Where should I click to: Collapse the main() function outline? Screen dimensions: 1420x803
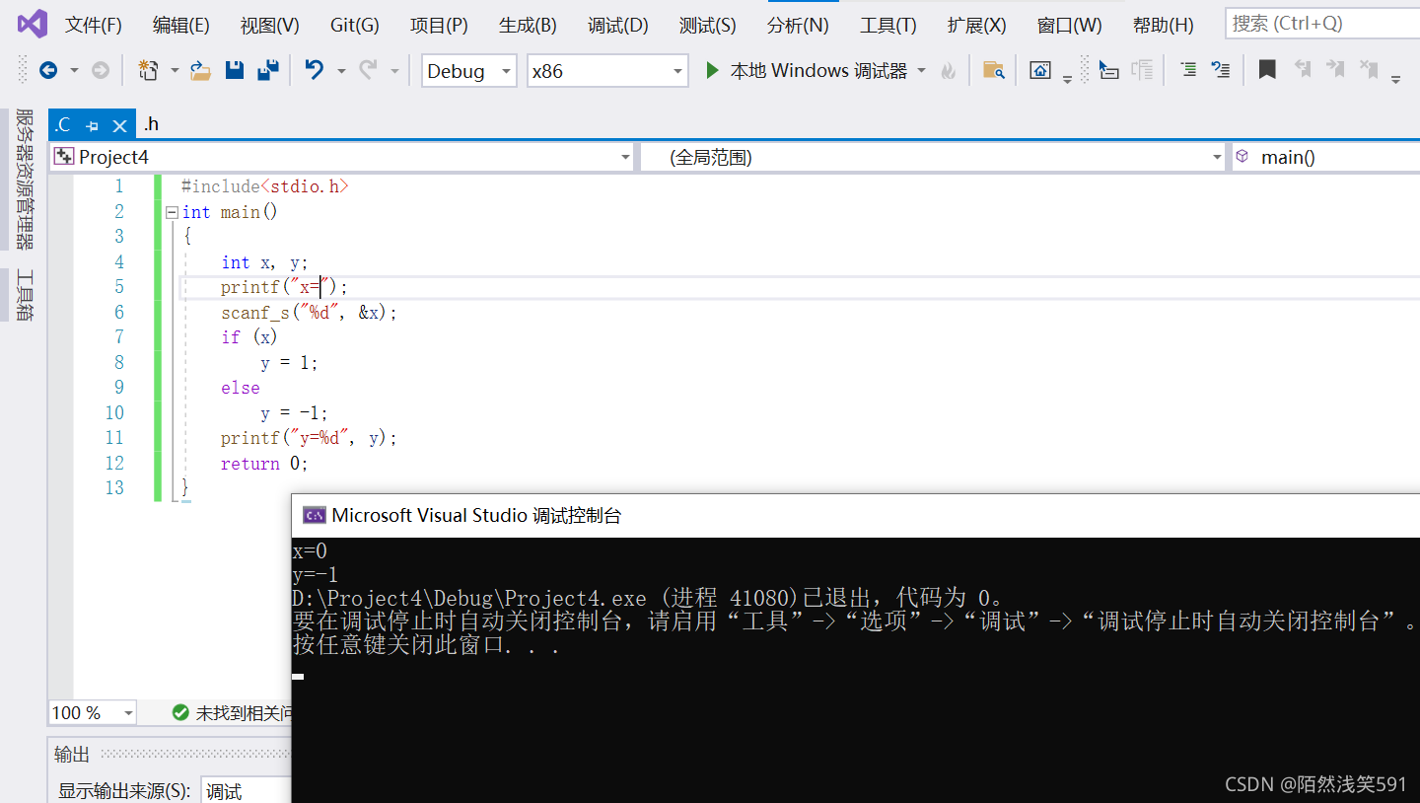(173, 212)
